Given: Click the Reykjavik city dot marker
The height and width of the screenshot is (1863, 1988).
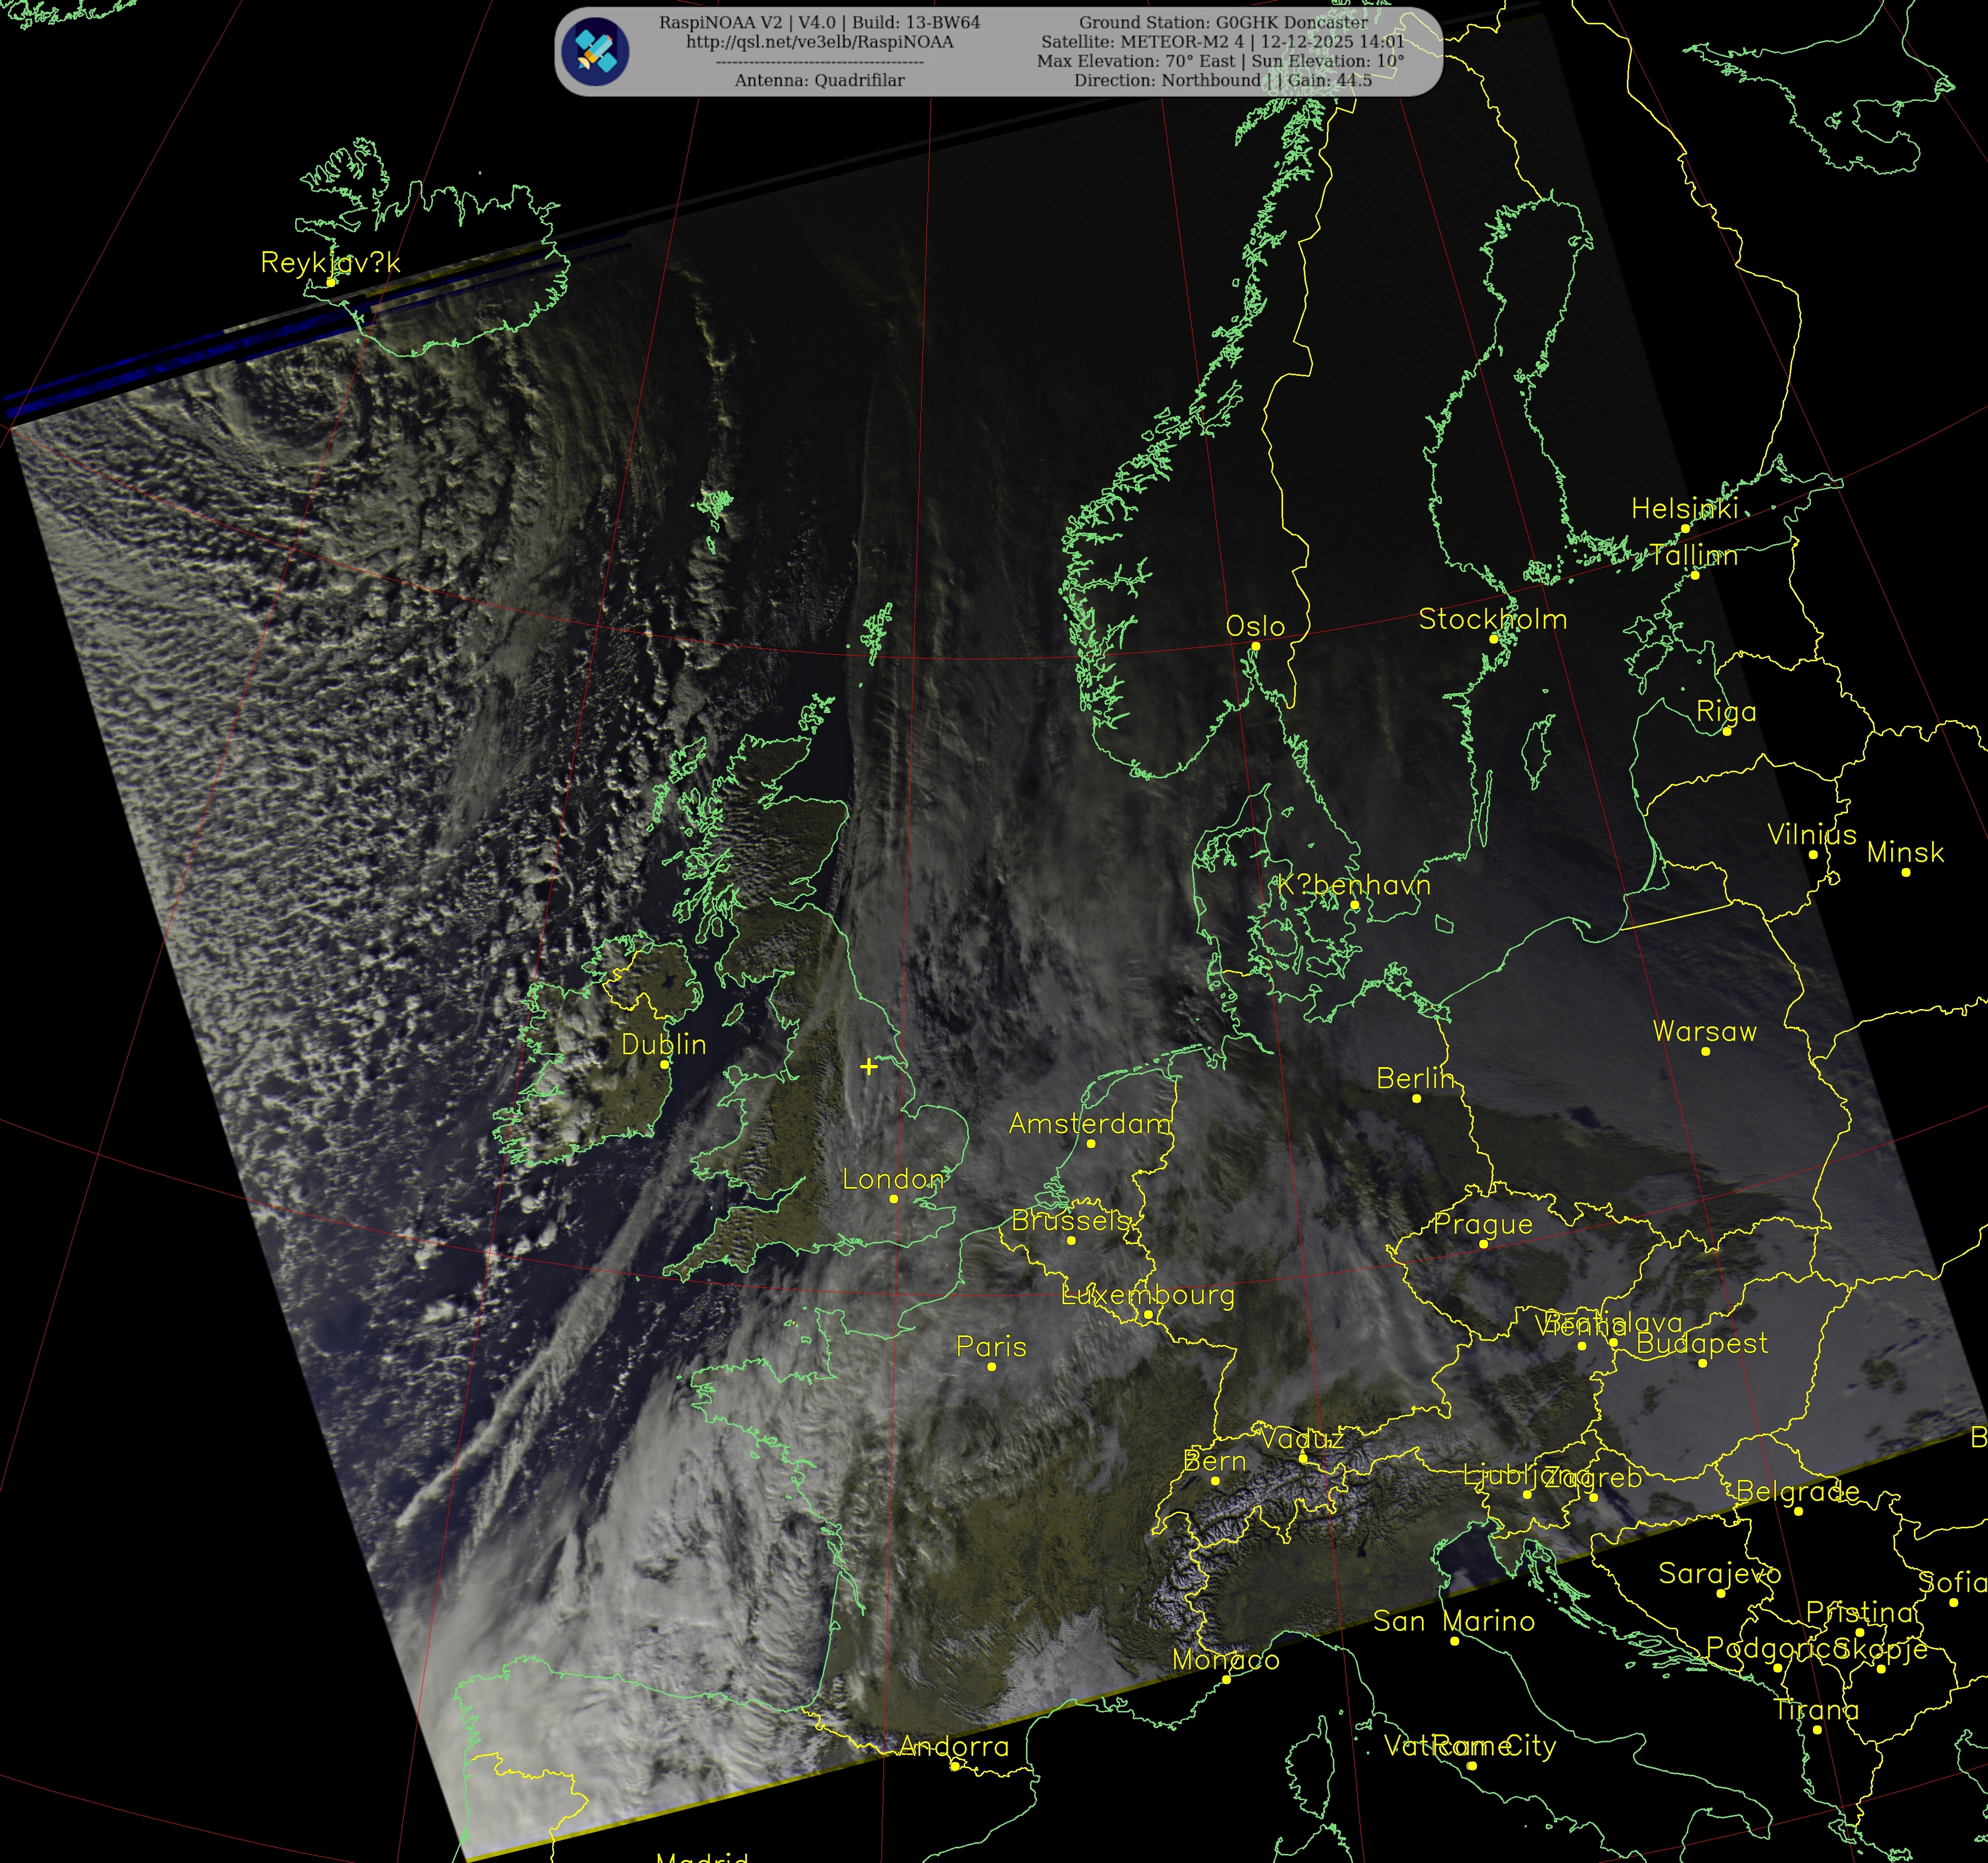Looking at the screenshot, I should click(x=331, y=282).
